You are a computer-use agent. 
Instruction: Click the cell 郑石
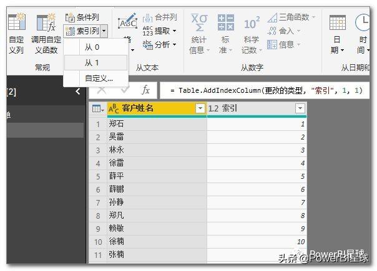[157, 124]
